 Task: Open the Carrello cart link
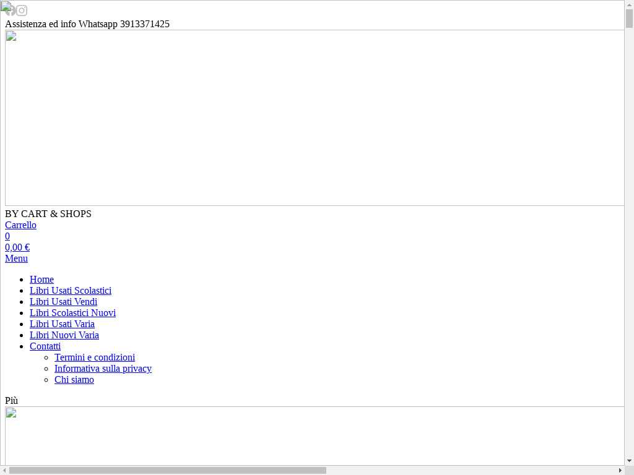point(20,225)
